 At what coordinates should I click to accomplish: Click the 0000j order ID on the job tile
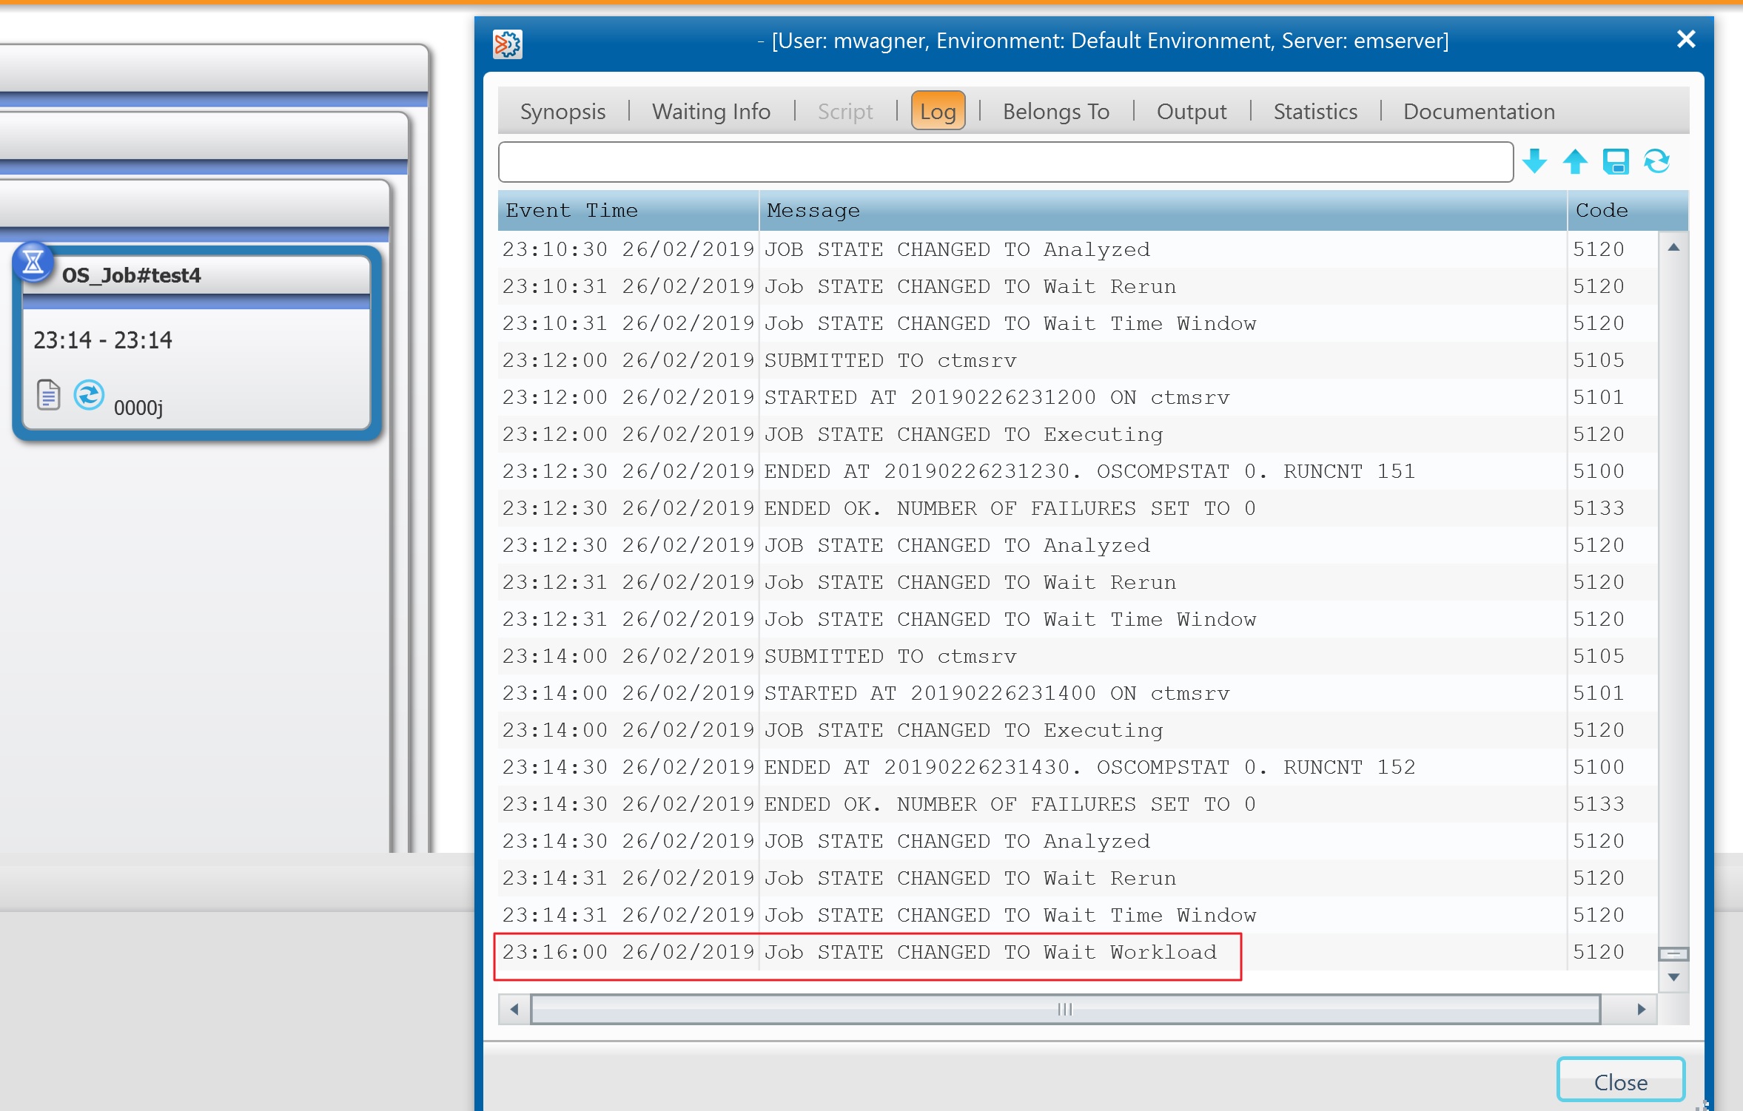click(138, 408)
